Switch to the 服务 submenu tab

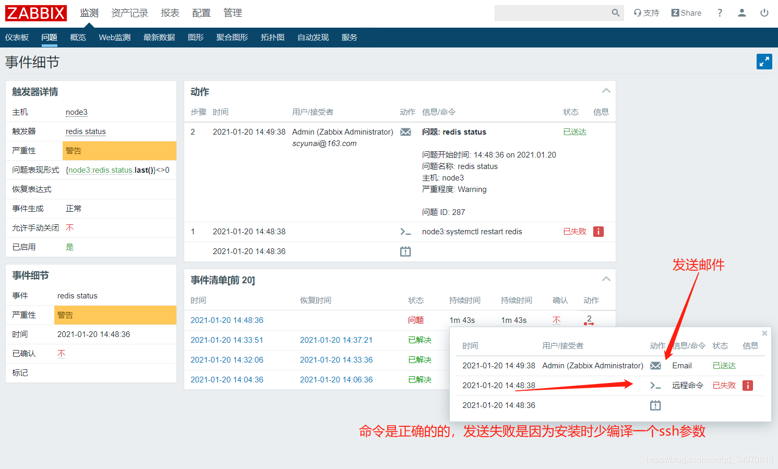click(x=350, y=38)
